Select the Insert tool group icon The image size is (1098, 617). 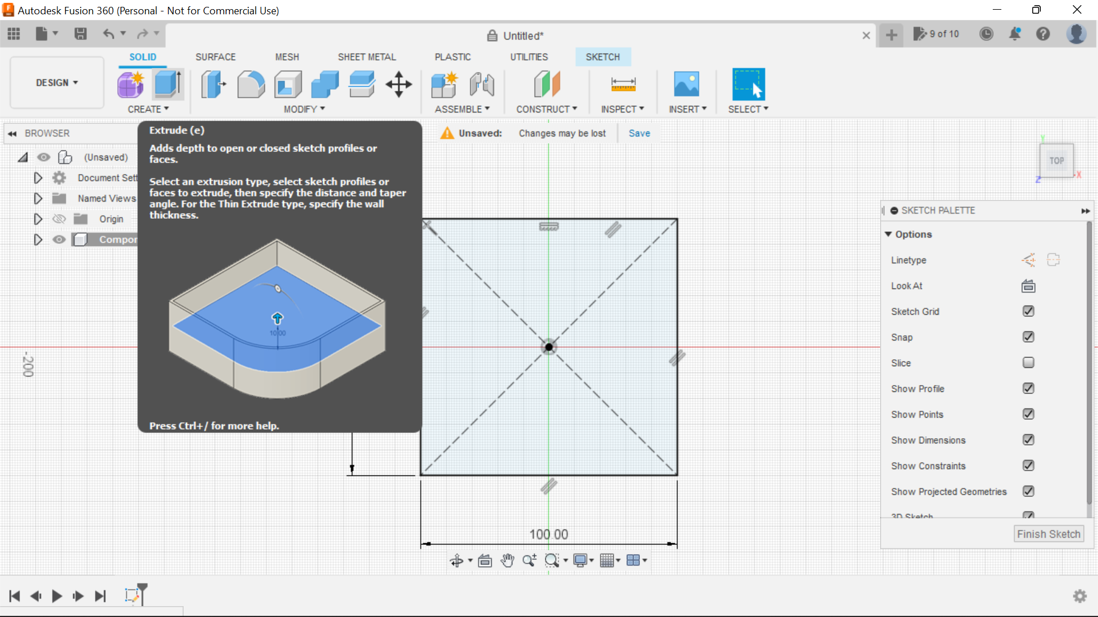(686, 85)
